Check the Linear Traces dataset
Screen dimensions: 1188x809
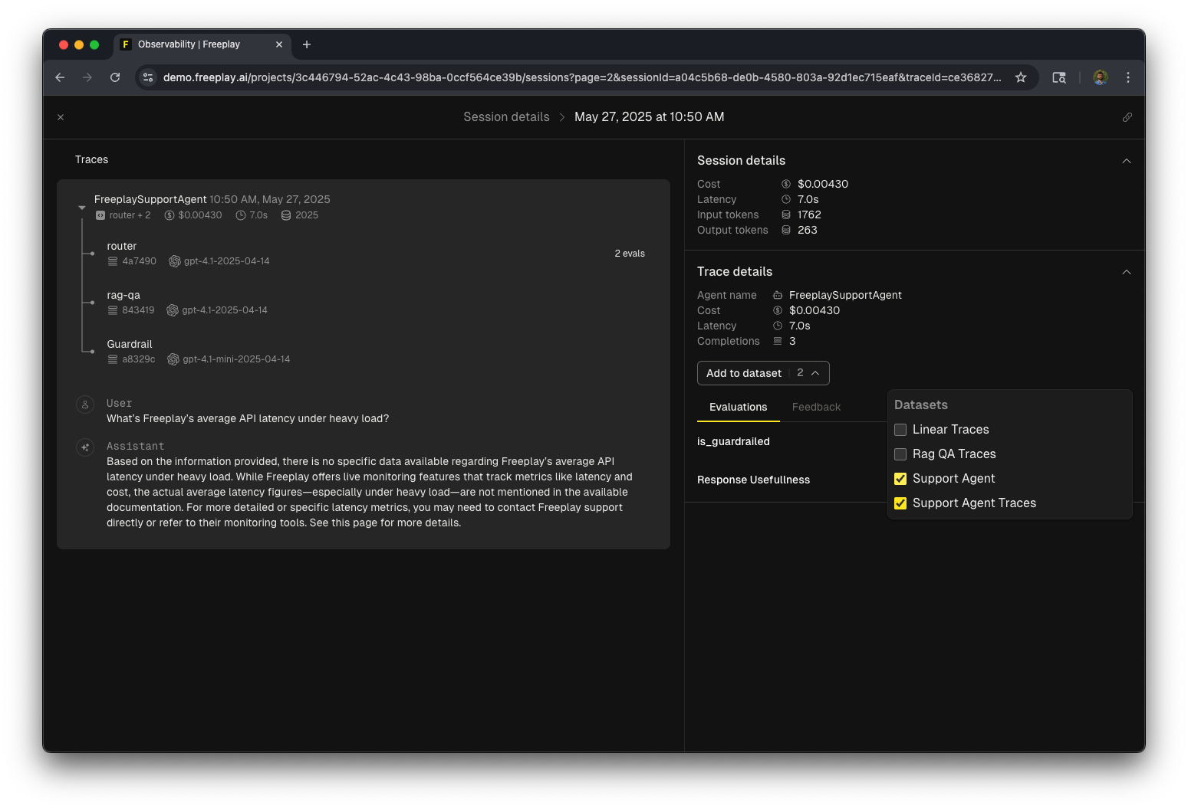[x=900, y=430]
